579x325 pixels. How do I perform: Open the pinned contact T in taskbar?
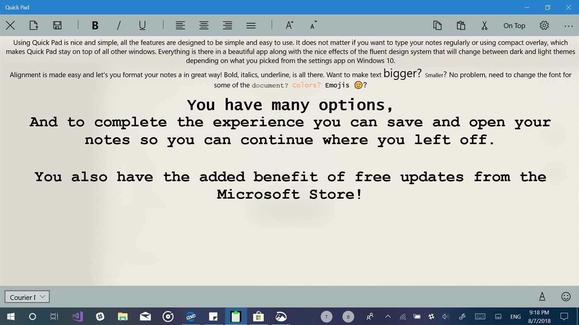pyautogui.click(x=327, y=317)
